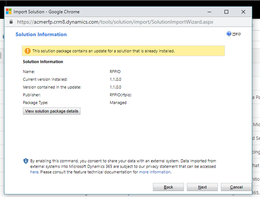The image size is (260, 197).
Task: Click the orange warning icon in yellow banner
Action: click(x=27, y=51)
